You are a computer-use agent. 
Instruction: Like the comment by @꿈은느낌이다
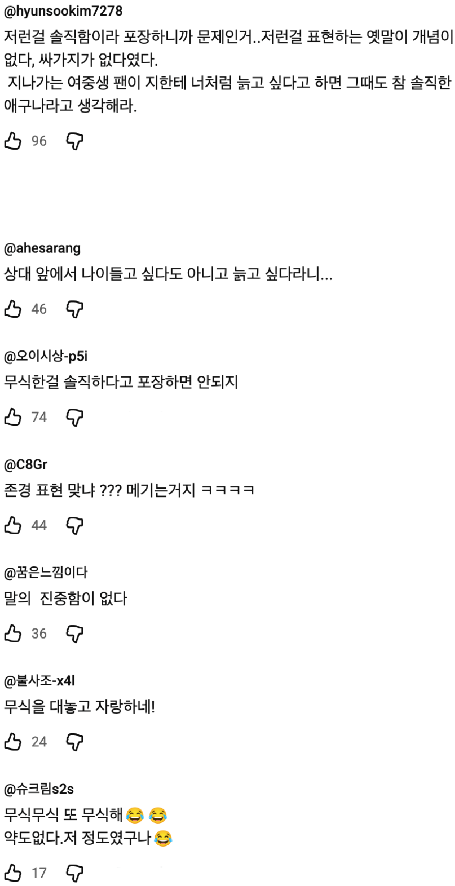13,633
